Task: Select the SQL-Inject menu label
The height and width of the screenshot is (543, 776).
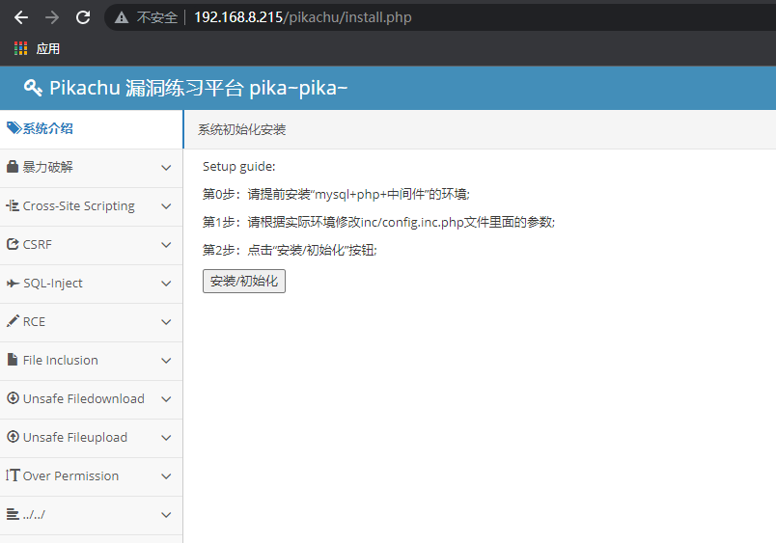Action: (53, 283)
